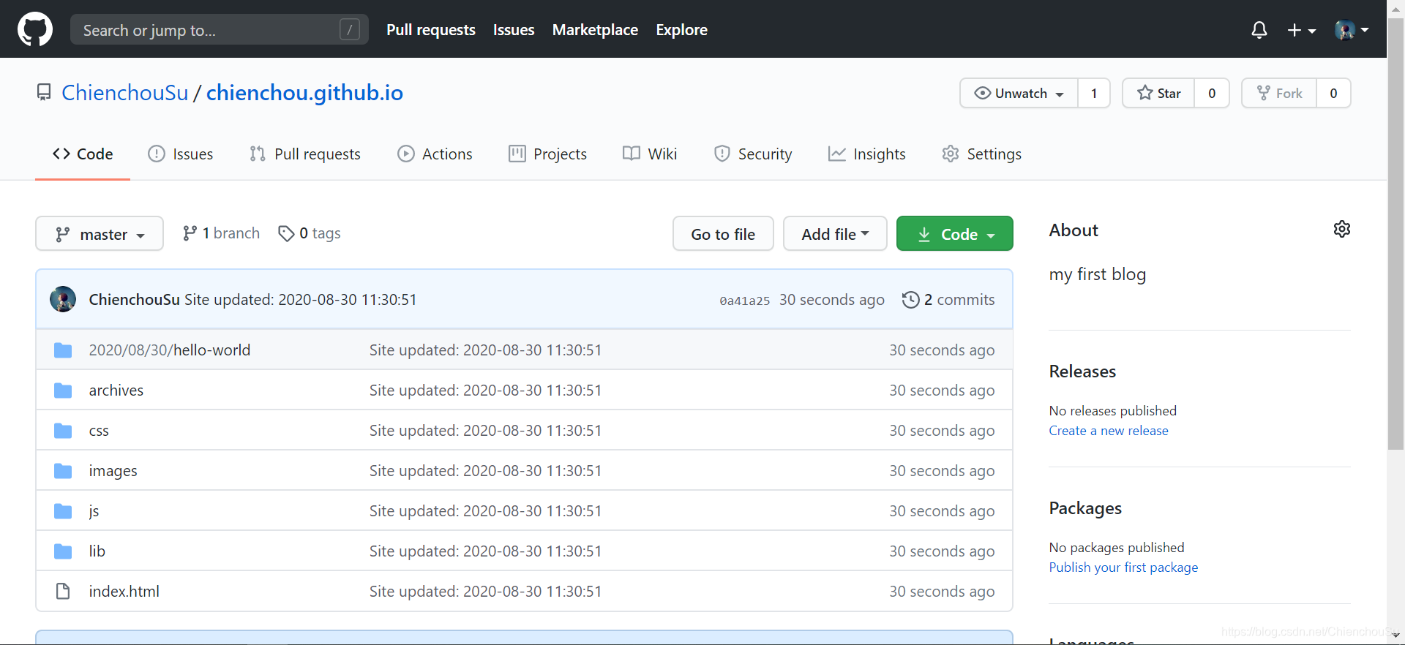
Task: Click Go to file button
Action: 723,234
